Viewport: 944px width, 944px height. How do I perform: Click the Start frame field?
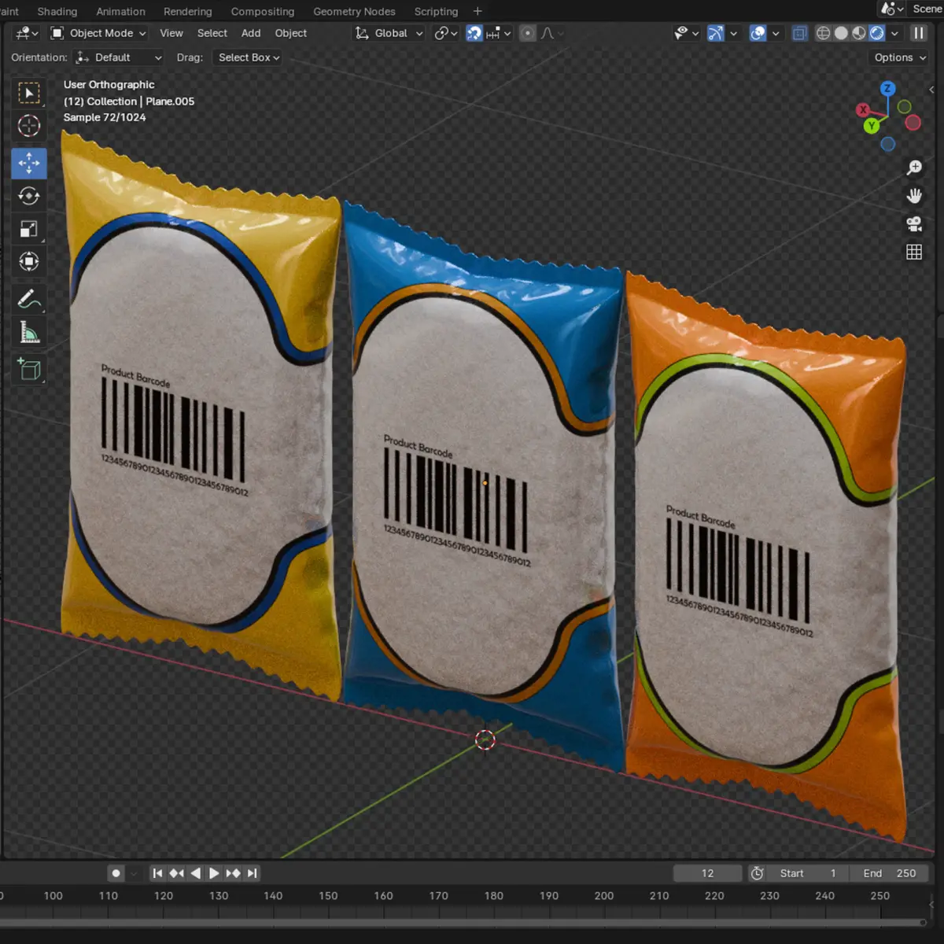pos(808,873)
